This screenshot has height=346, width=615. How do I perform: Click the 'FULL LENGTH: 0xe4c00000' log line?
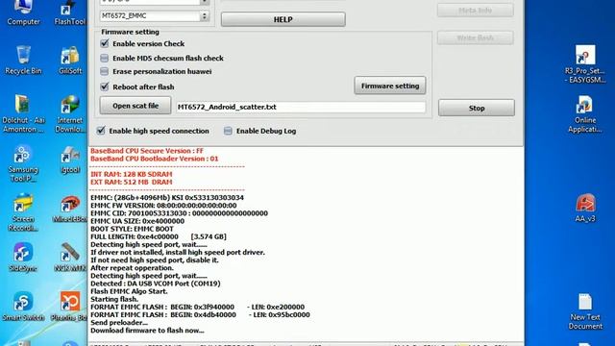click(159, 236)
